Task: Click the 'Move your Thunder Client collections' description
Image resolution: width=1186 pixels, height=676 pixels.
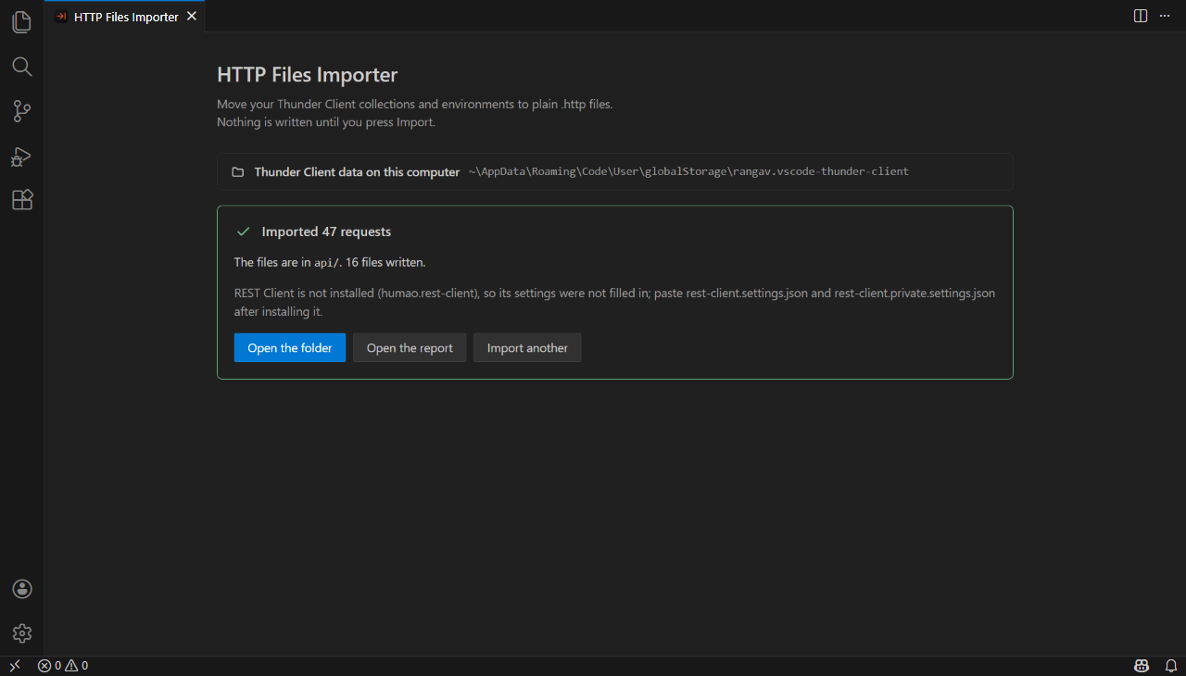Action: [415, 104]
